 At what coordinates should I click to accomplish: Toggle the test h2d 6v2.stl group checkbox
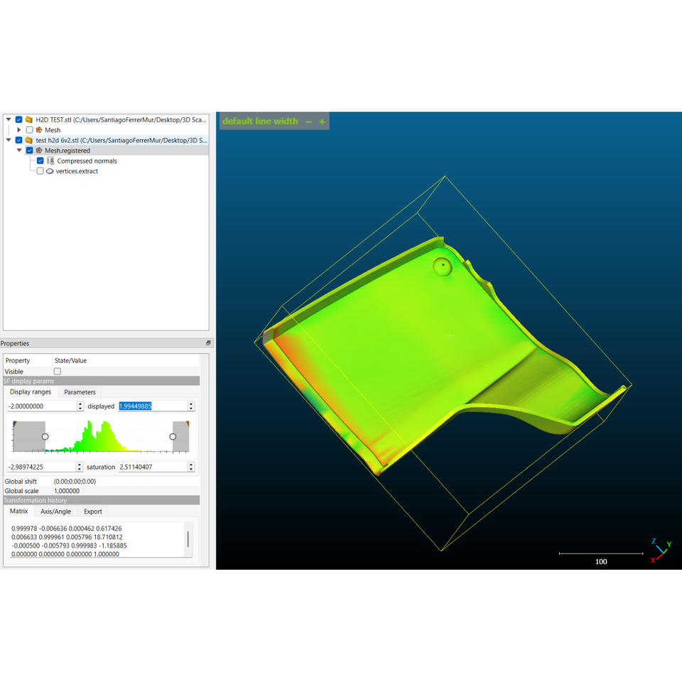(x=18, y=141)
